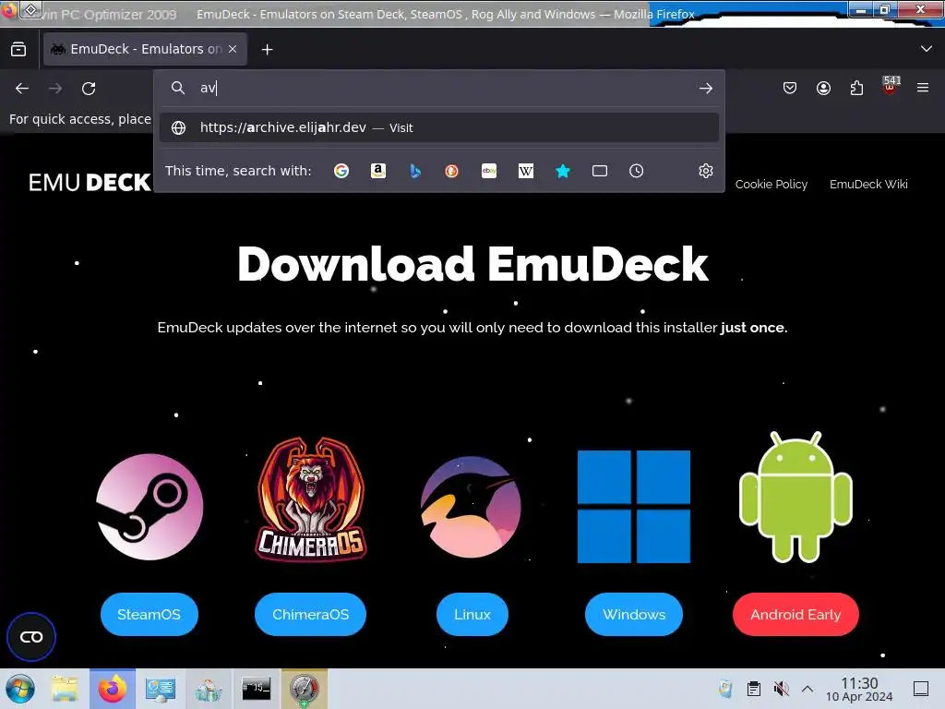Expand hidden system tray icons
The height and width of the screenshot is (709, 945).
pos(807,689)
